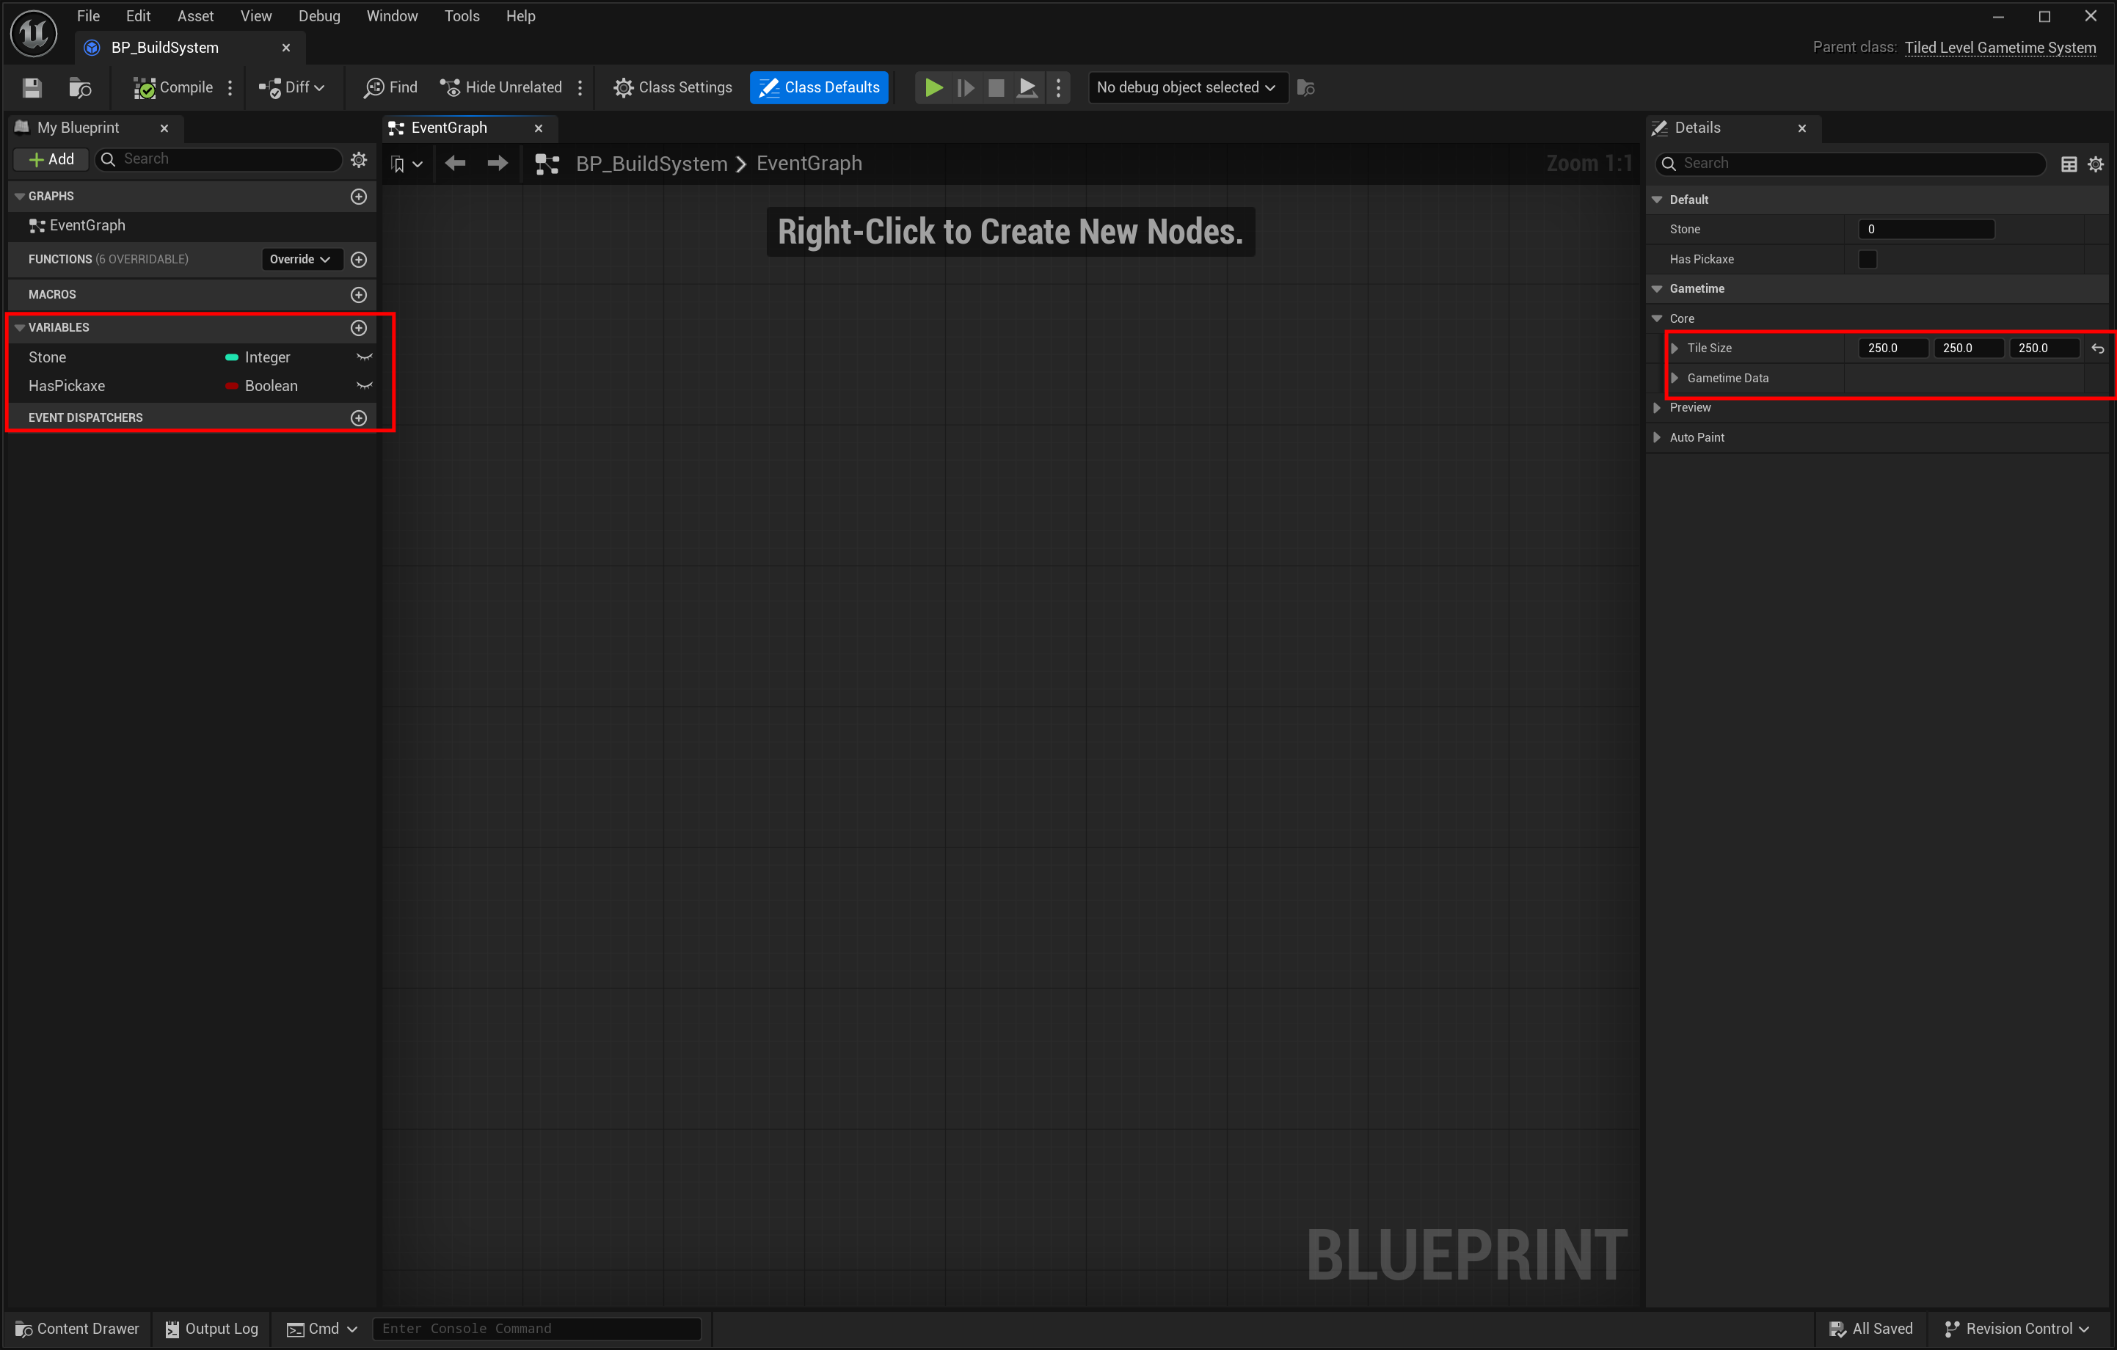The width and height of the screenshot is (2117, 1350).
Task: Toggle Stone variable visibility eye
Action: coord(364,357)
